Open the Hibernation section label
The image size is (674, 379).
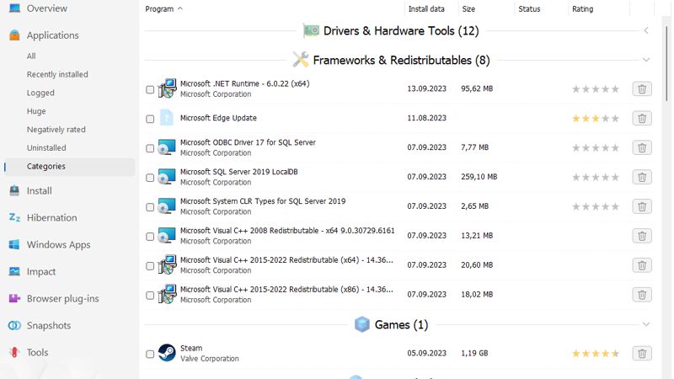tap(51, 218)
